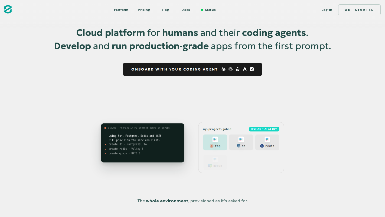The height and width of the screenshot is (217, 385).
Task: Click the Valkey hexagon icon next to redis
Action: click(x=262, y=146)
